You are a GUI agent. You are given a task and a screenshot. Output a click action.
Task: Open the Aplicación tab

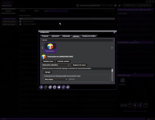(55, 36)
